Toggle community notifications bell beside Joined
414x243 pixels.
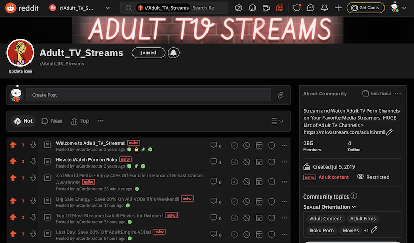pyautogui.click(x=173, y=53)
